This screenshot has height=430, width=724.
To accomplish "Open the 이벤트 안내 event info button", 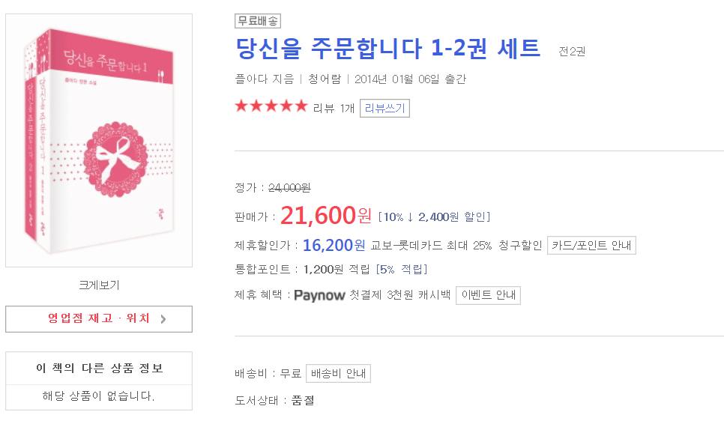I will 488,295.
